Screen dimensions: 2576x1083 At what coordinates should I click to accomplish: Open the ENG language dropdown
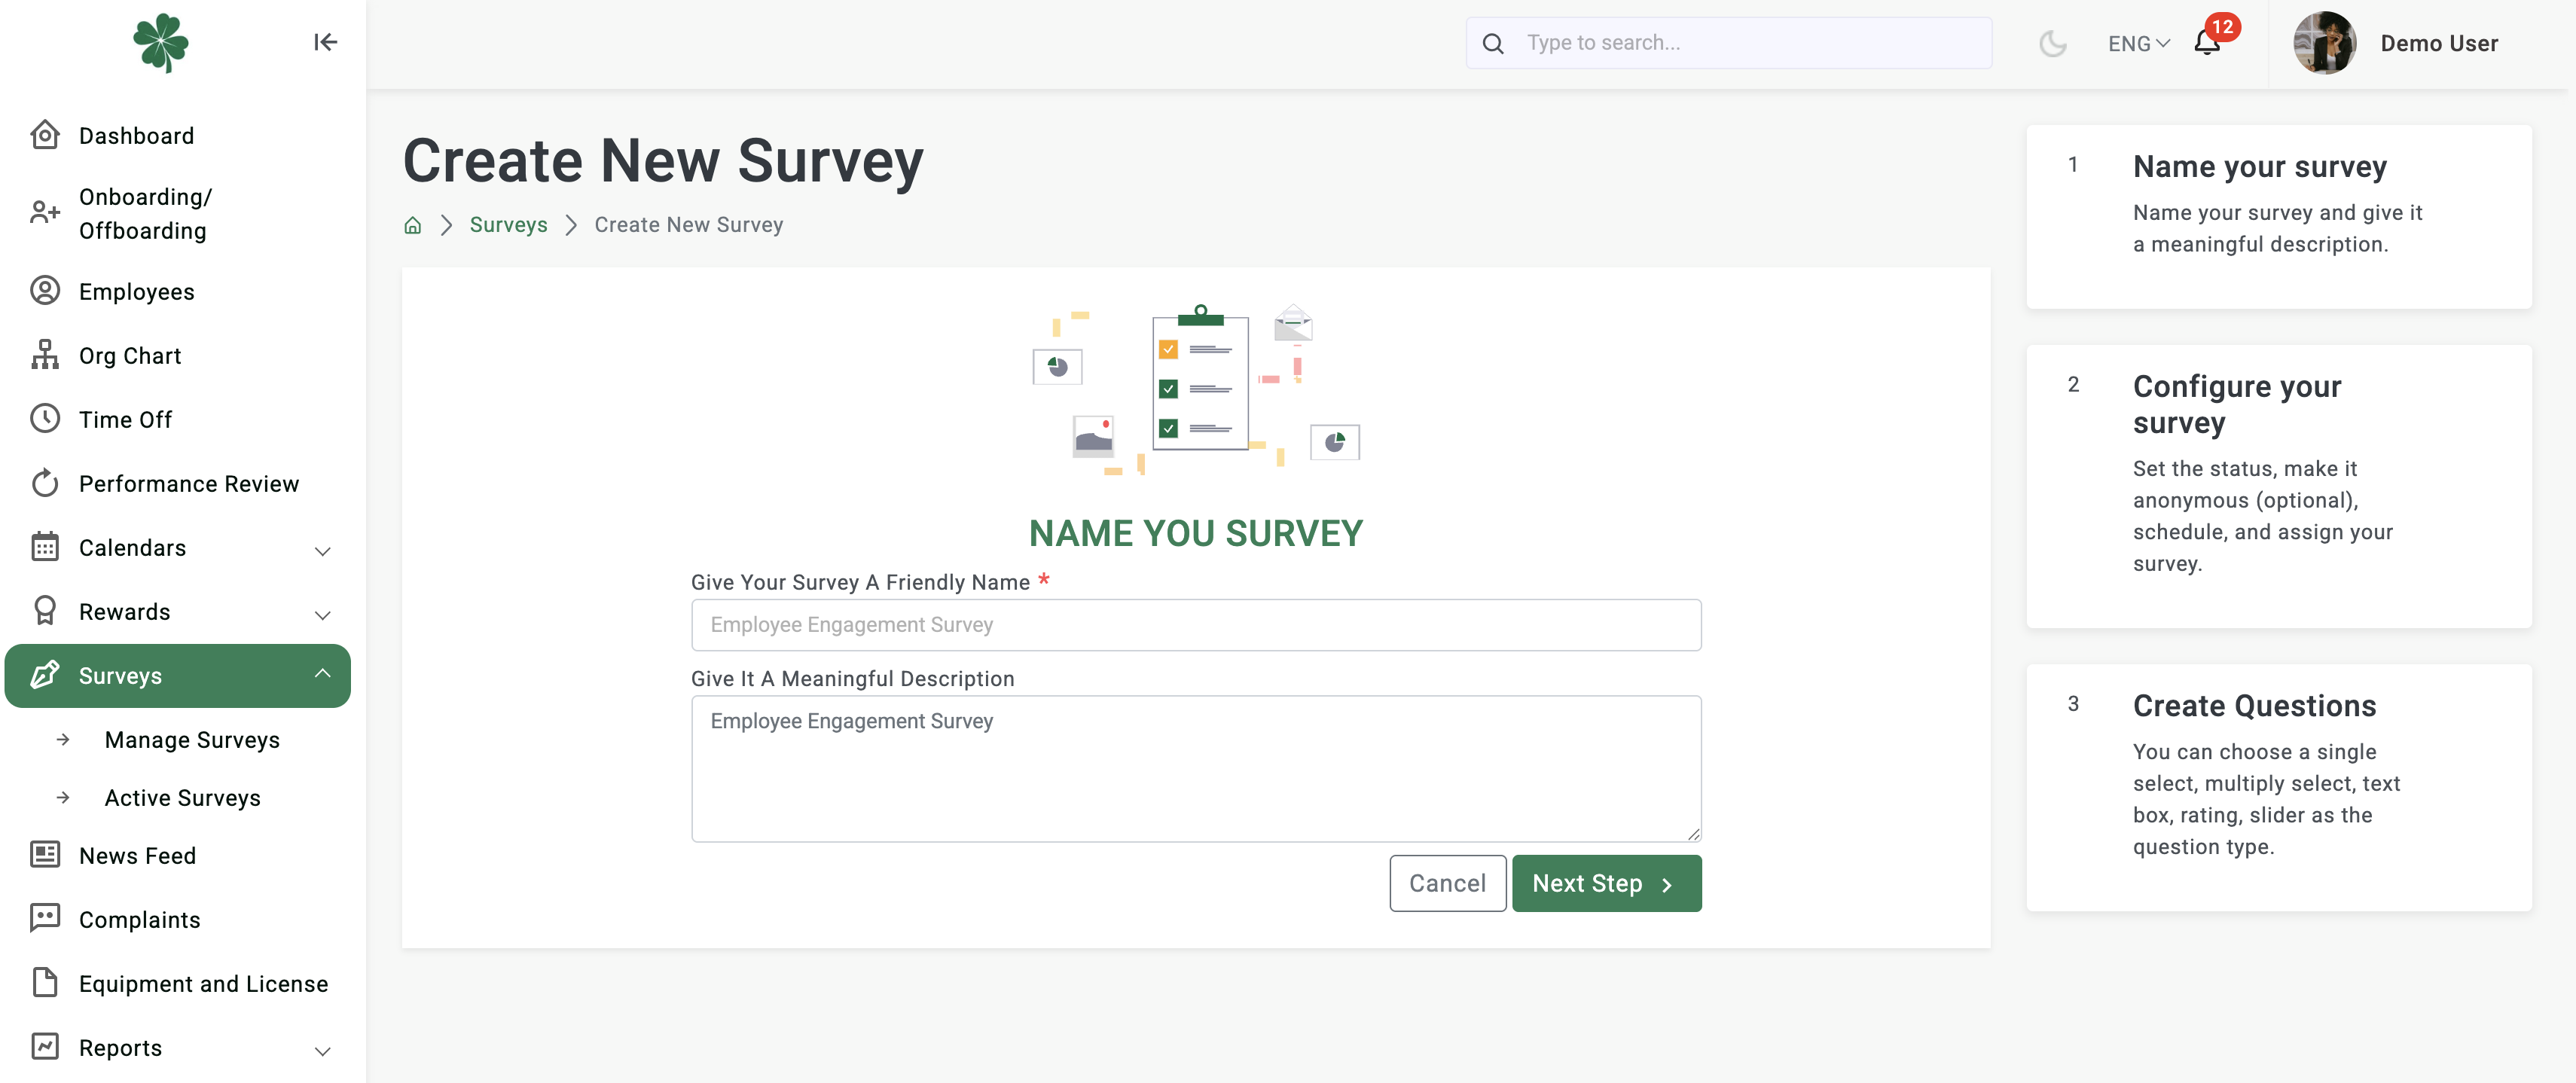point(2138,44)
